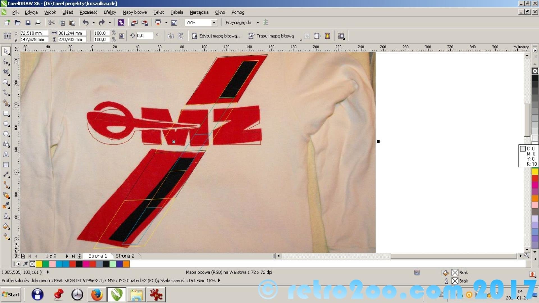Select the Text tool in the toolbox
Viewport: 539px width, 303px height.
[x=6, y=154]
